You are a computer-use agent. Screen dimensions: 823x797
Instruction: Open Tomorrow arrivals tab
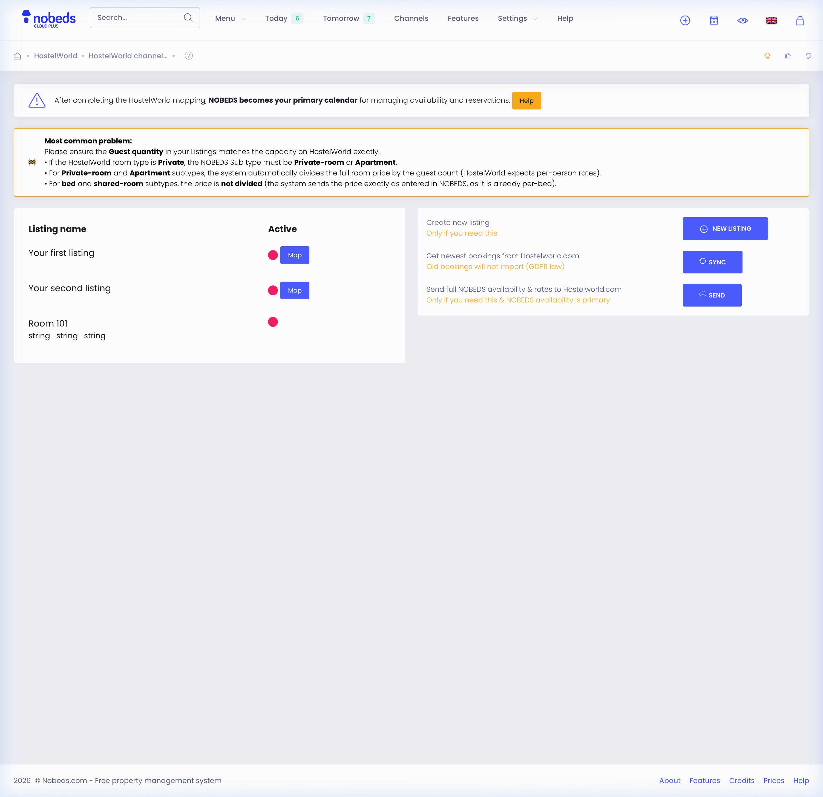pyautogui.click(x=349, y=18)
